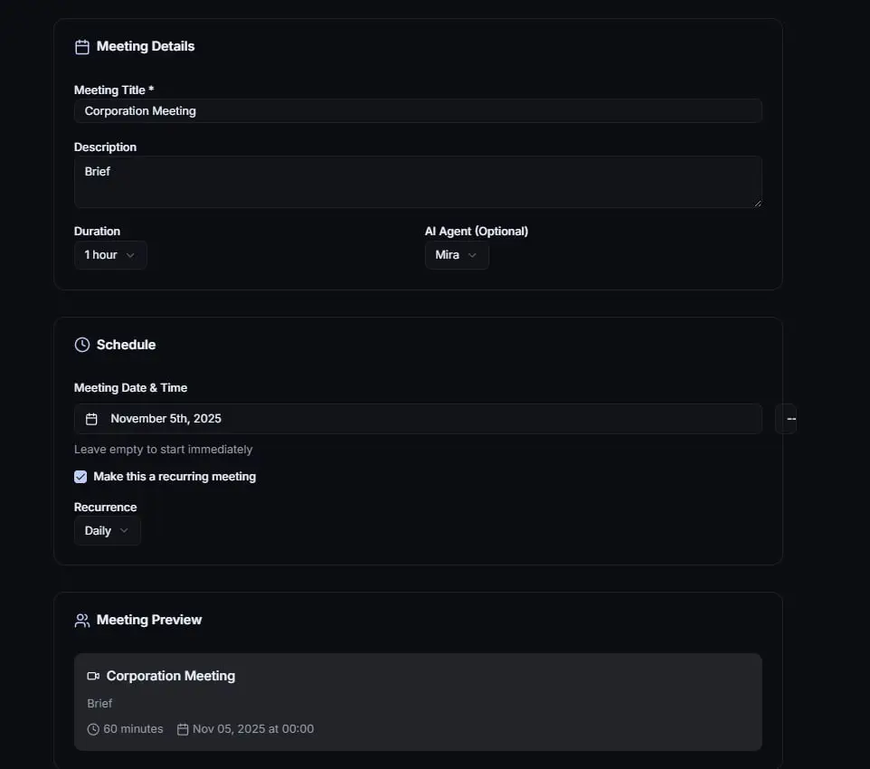Click the Meeting Title field label
The image size is (870, 769).
click(113, 90)
